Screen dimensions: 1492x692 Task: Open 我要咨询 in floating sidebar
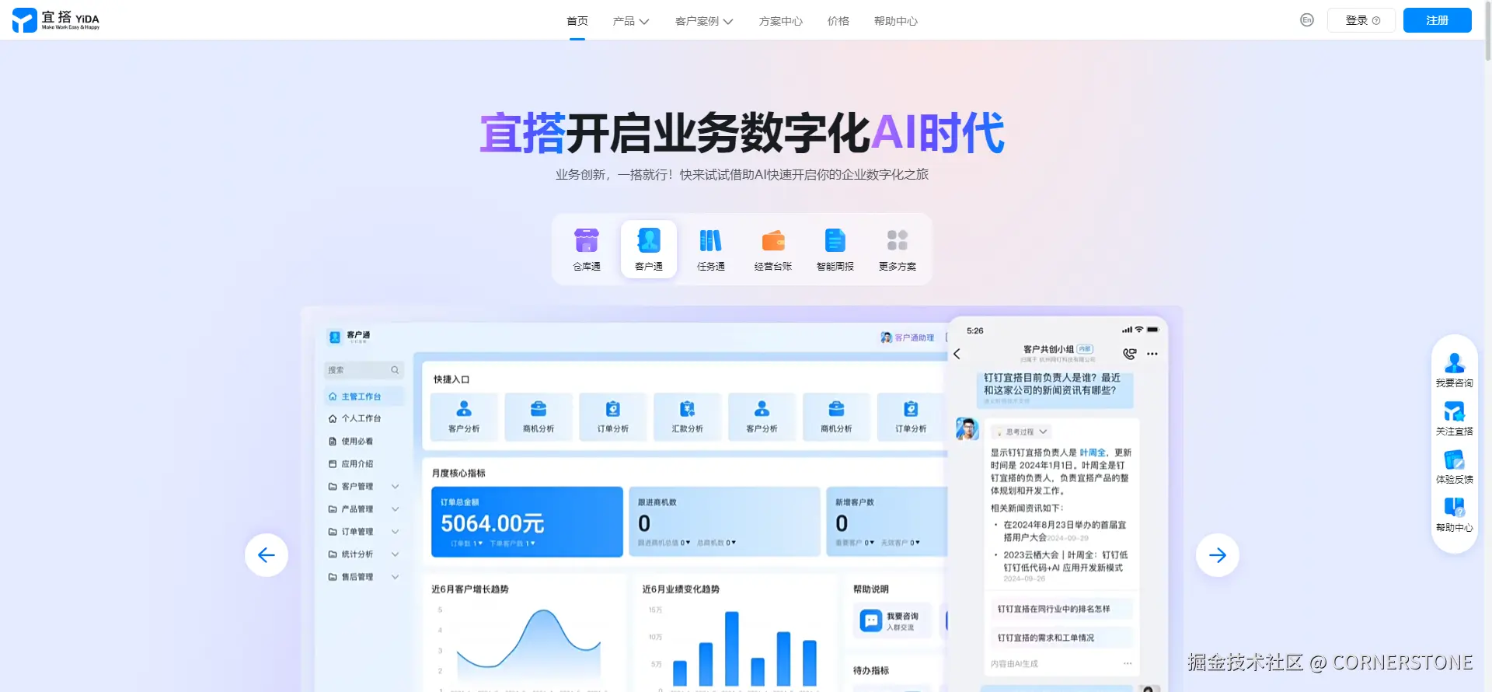1455,370
